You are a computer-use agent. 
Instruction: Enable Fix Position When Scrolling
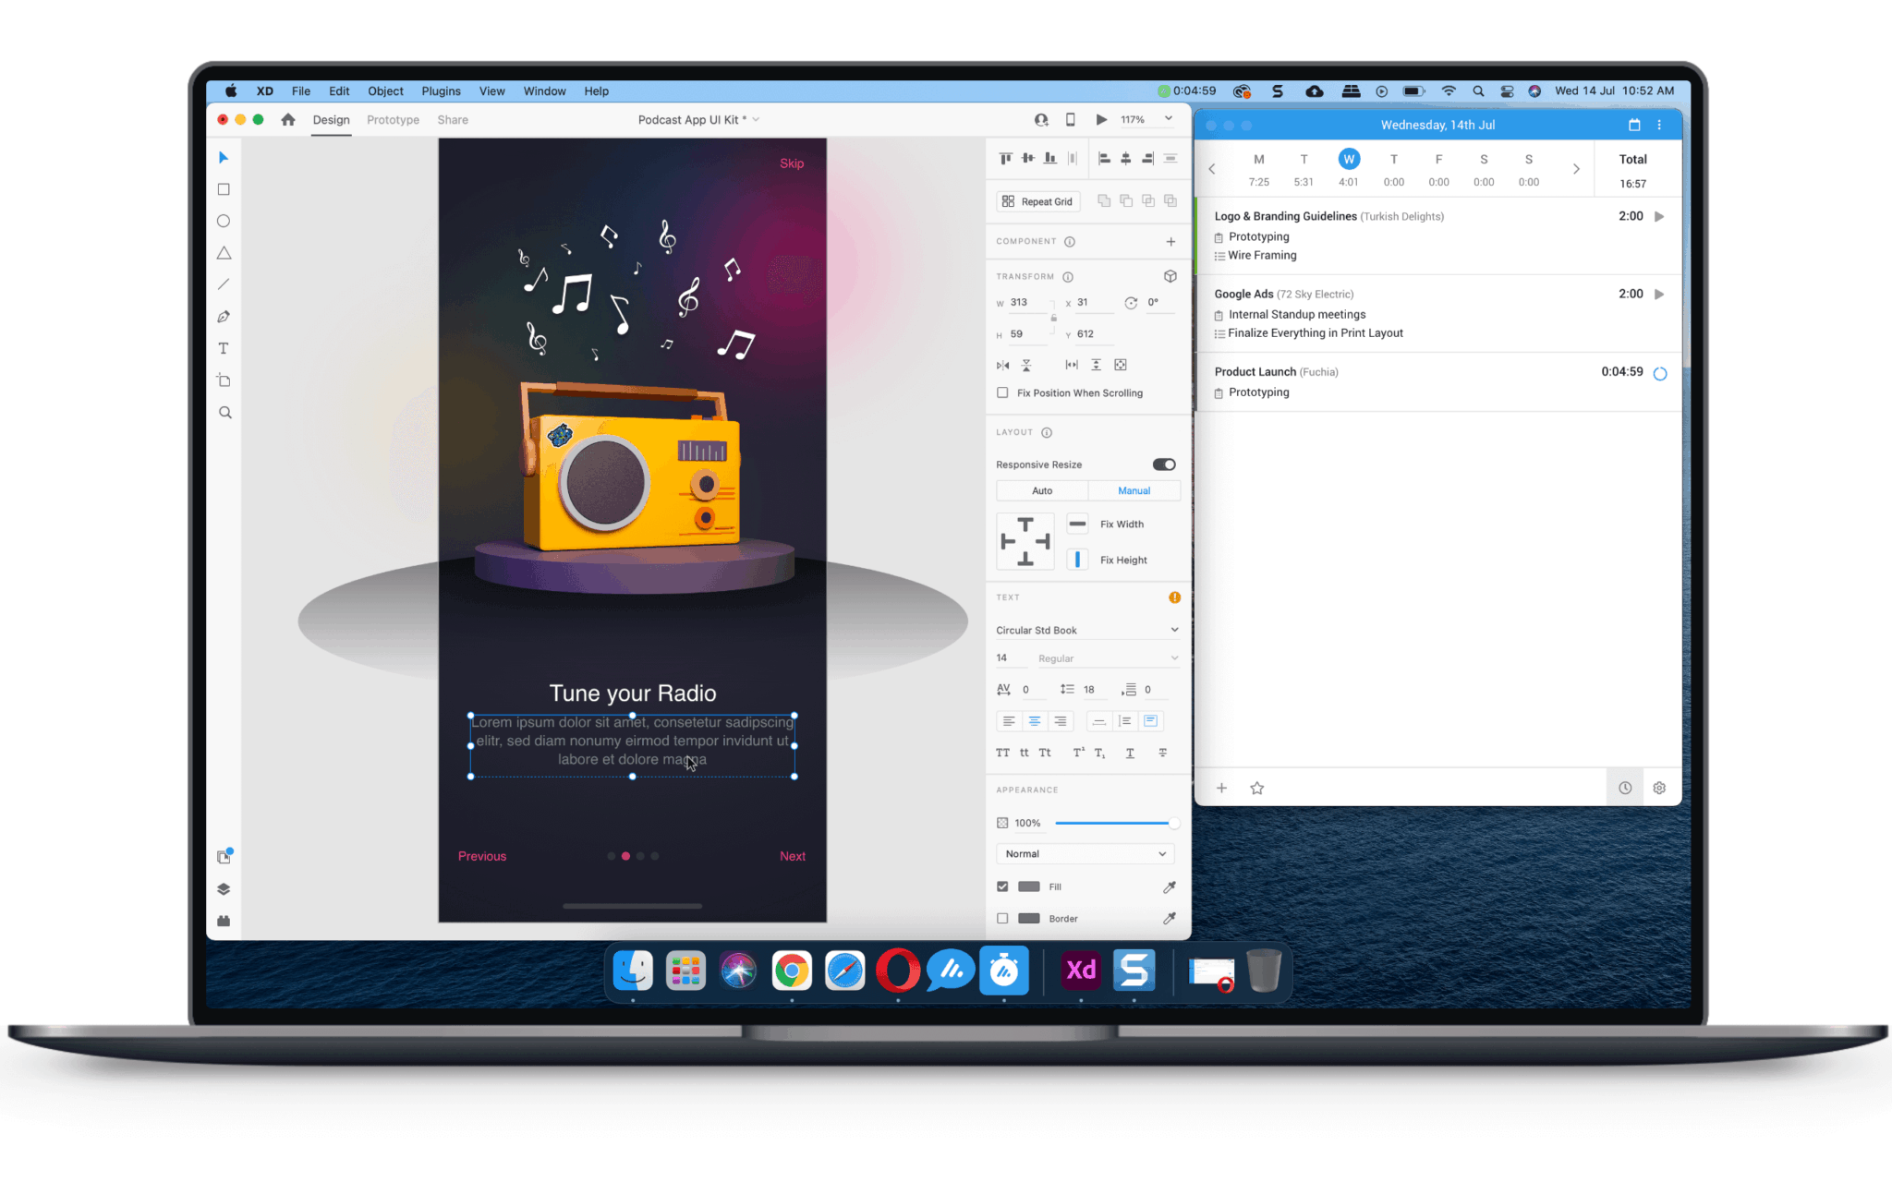tap(1002, 392)
